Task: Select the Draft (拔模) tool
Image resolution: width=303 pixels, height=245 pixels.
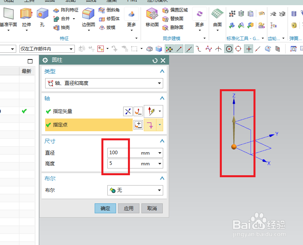Action: pos(107,27)
